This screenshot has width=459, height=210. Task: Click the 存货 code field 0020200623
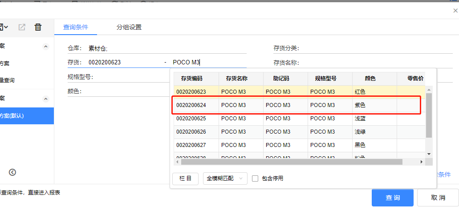click(x=125, y=63)
